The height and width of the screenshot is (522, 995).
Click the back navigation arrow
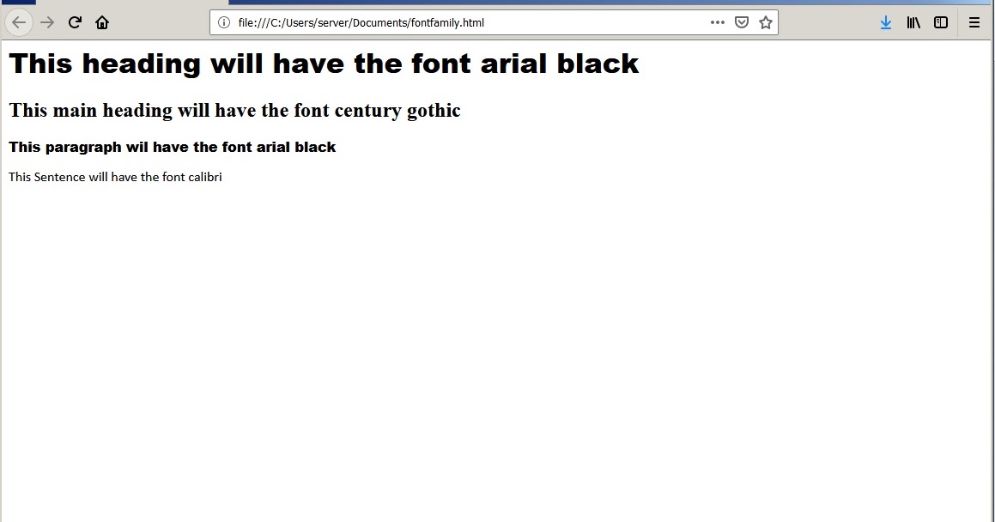pos(19,22)
